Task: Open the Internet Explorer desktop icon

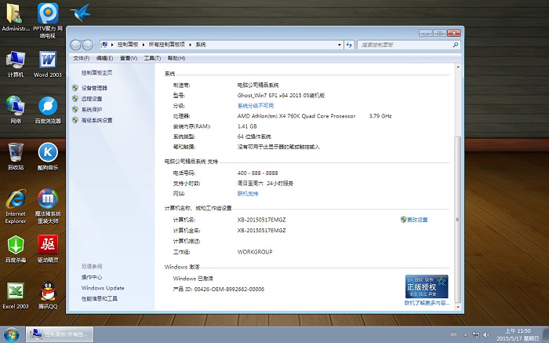Action: pyautogui.click(x=15, y=199)
